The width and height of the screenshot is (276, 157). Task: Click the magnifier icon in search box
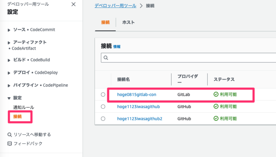point(106,58)
